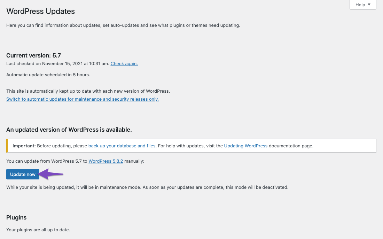383x239 pixels.
Task: Click the bold "Important:" label in notice
Action: (x=24, y=146)
